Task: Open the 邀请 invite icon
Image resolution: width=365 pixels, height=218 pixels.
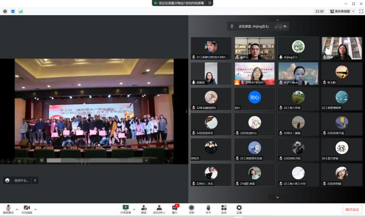Action: [144, 209]
